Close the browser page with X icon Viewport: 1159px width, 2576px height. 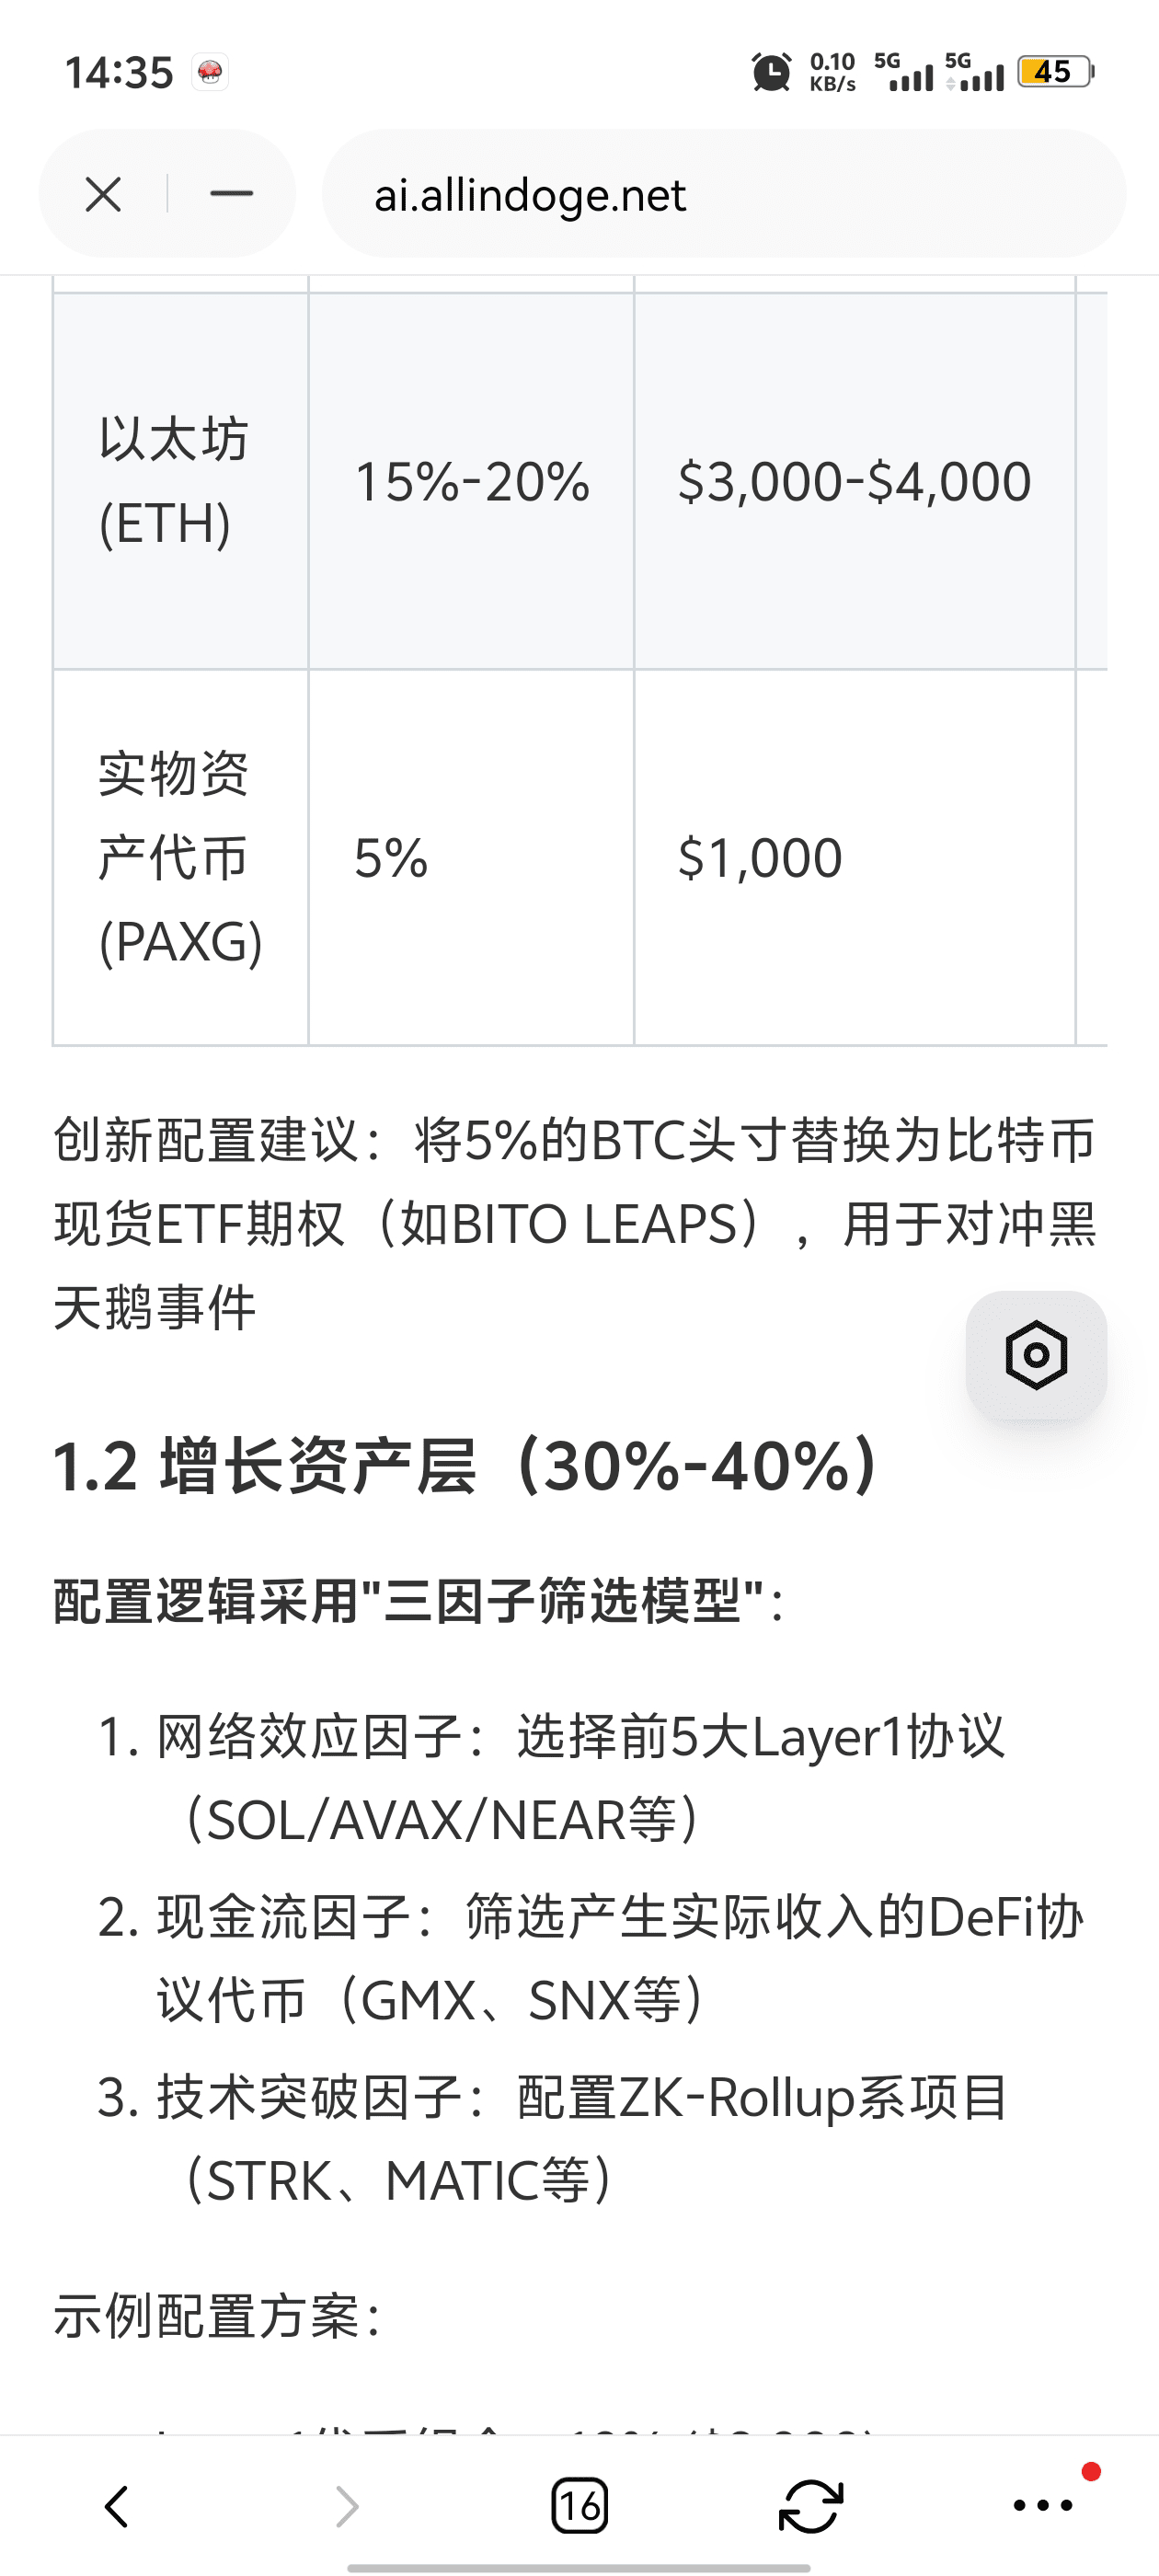103,194
